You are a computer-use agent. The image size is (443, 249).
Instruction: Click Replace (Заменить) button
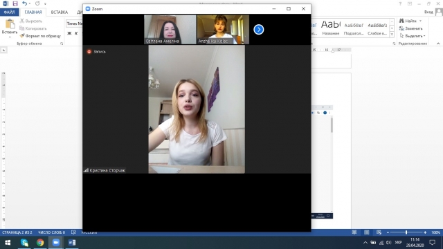pyautogui.click(x=411, y=28)
